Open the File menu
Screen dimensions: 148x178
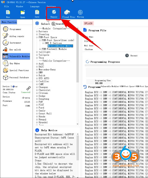click(x=6, y=6)
